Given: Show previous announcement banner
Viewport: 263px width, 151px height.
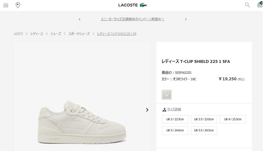Looking at the screenshot, I should [80, 19].
